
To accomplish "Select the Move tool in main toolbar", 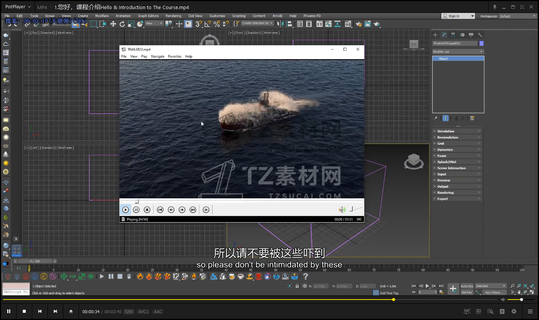I will (113, 24).
